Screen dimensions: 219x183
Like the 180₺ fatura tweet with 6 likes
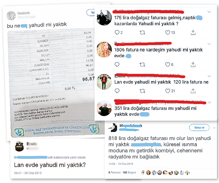[167, 65]
